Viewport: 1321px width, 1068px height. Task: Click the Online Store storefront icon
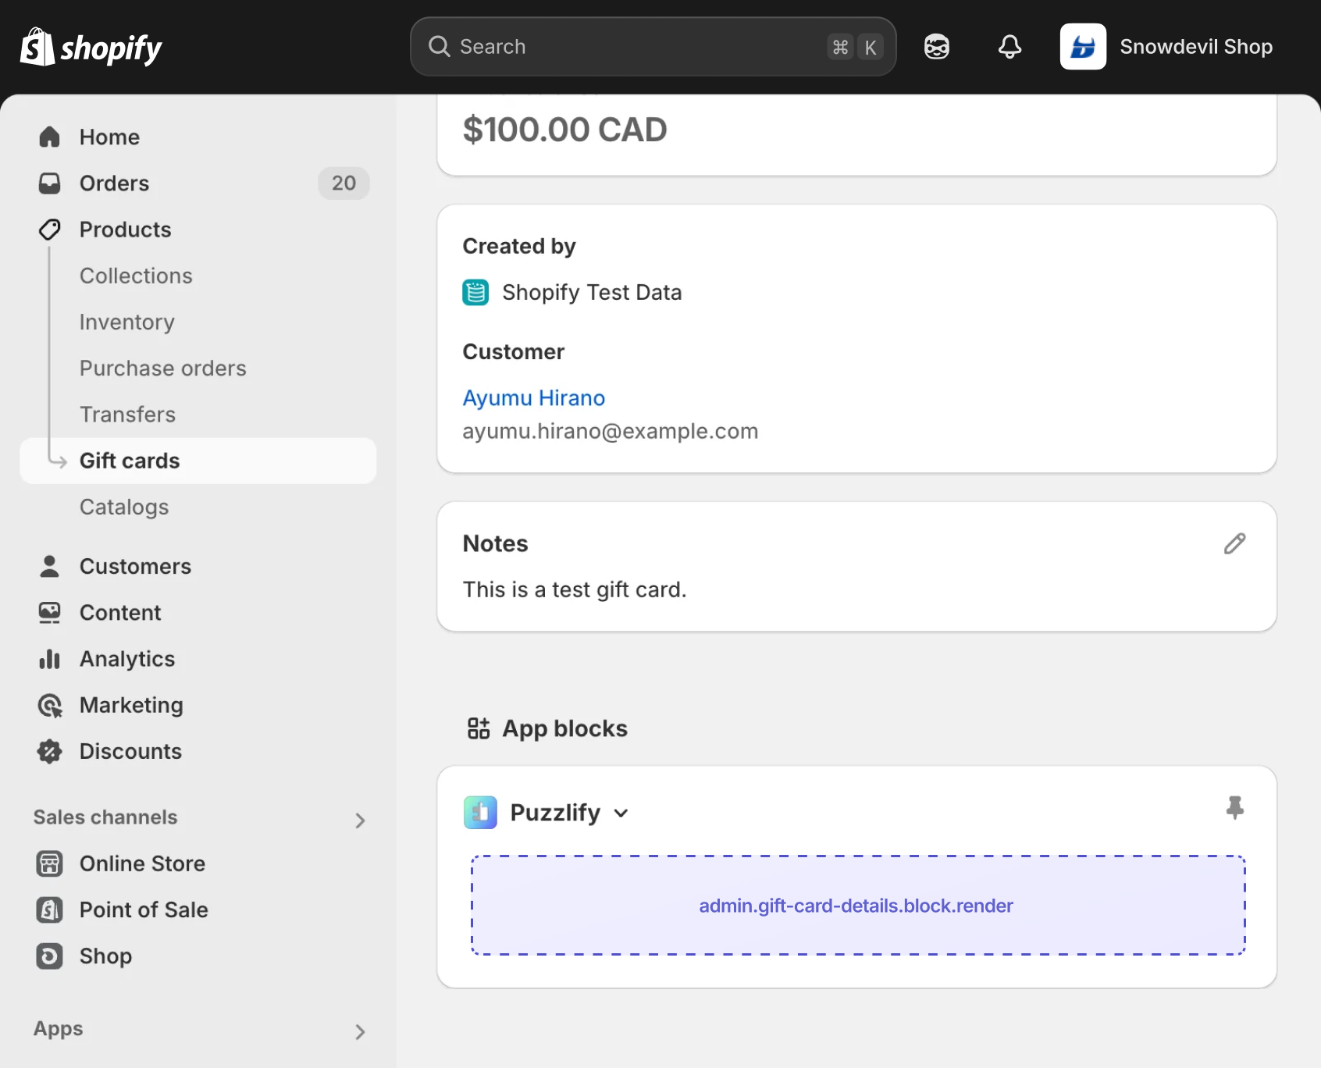49,864
